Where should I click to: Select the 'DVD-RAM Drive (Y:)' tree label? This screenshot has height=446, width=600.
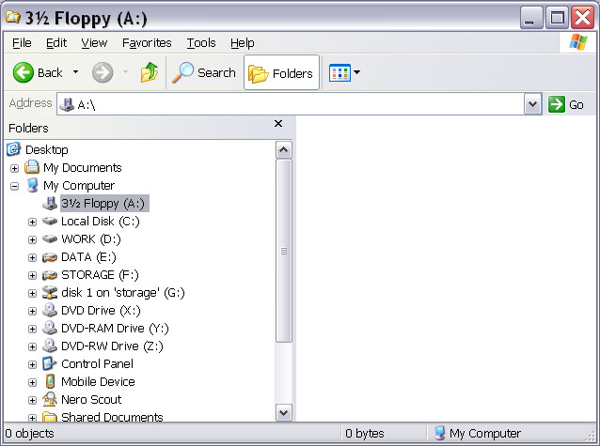(x=115, y=329)
